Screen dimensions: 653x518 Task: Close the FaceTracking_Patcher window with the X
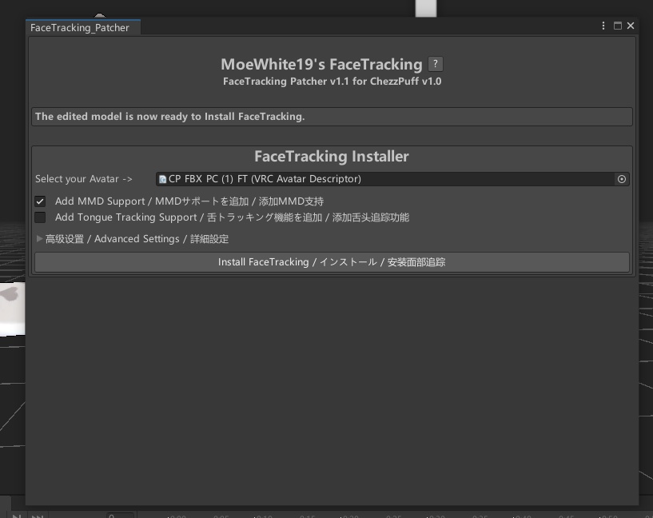(x=631, y=26)
